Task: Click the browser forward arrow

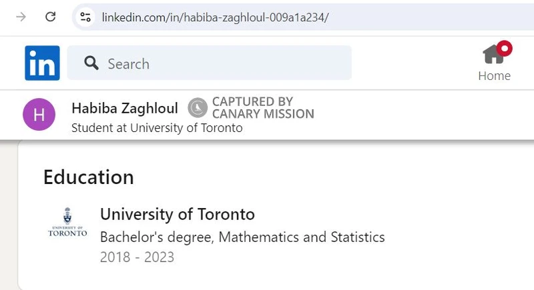Action: point(21,17)
